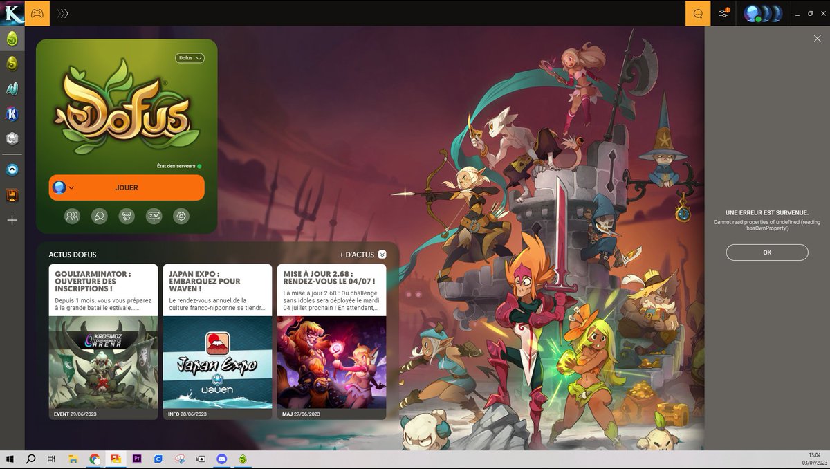Open the orange download box icon in sidebar
The width and height of the screenshot is (830, 469).
click(x=12, y=196)
